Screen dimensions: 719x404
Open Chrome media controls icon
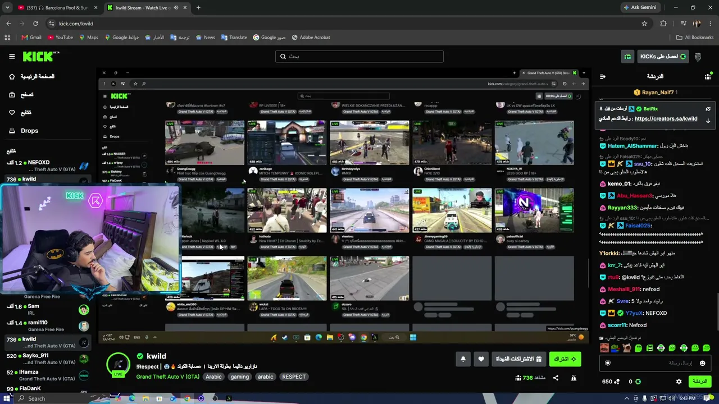[683, 24]
